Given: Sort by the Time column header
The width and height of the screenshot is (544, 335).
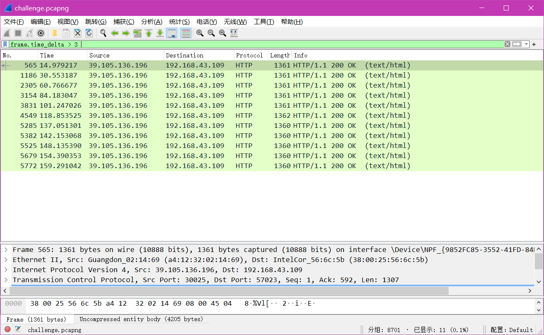Looking at the screenshot, I should point(63,55).
